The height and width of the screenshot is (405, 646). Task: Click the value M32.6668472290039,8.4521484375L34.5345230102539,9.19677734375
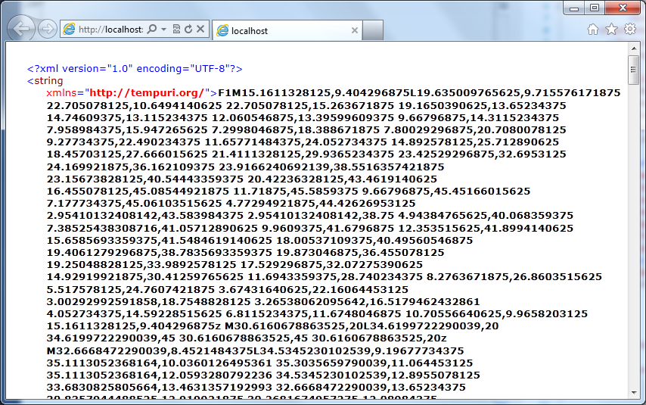coord(255,351)
